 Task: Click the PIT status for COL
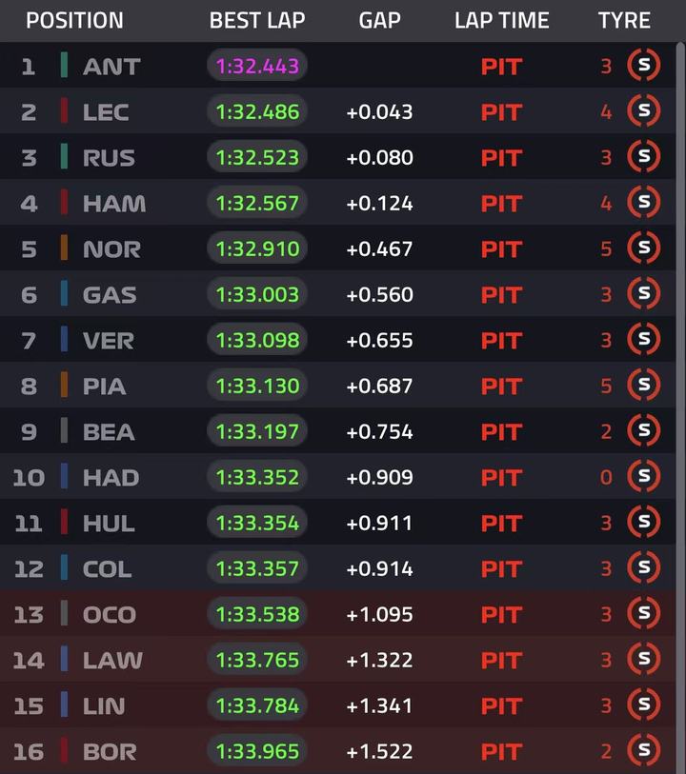pos(501,568)
